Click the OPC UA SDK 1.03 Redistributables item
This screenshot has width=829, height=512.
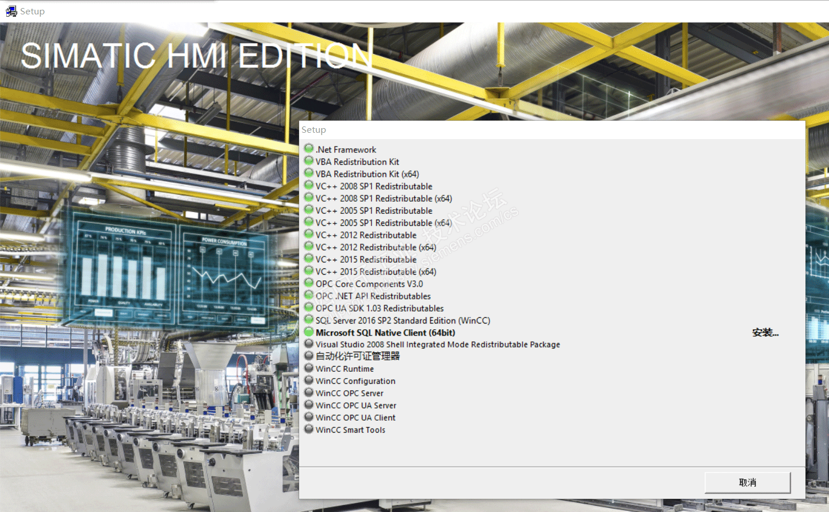point(379,309)
